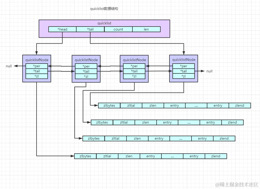Viewport: 260px width, 189px height.
Task: Click the *head cell in quicklist
Action: pyautogui.click(x=62, y=29)
